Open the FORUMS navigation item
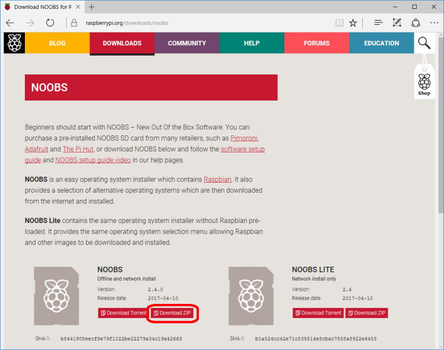The width and height of the screenshot is (444, 350). point(317,43)
